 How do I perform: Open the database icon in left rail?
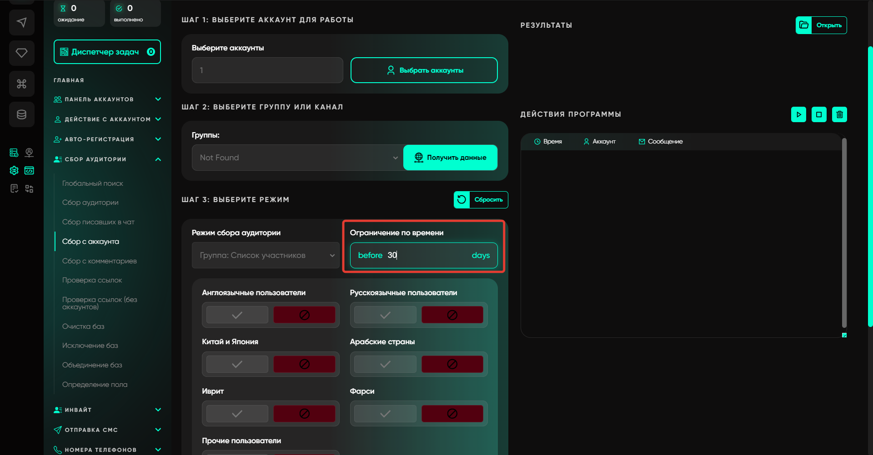coord(21,114)
